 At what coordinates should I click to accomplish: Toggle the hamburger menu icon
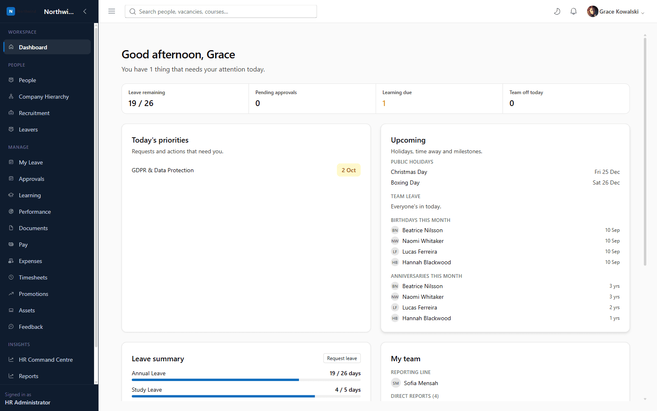click(x=112, y=12)
